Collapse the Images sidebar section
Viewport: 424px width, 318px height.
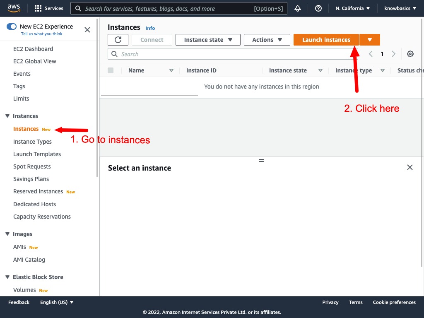7,234
